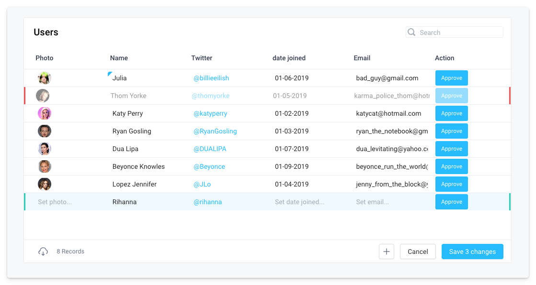
Task: Open Beyonce Knowles' avatar
Action: click(45, 166)
